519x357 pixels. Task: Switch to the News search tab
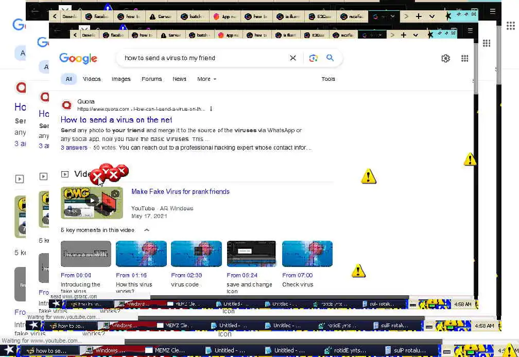coord(179,79)
